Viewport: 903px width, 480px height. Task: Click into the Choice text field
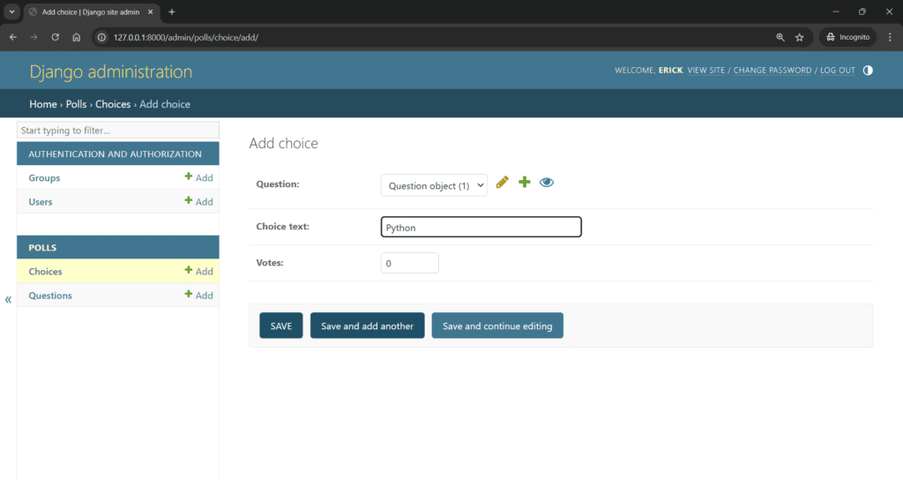(x=481, y=227)
